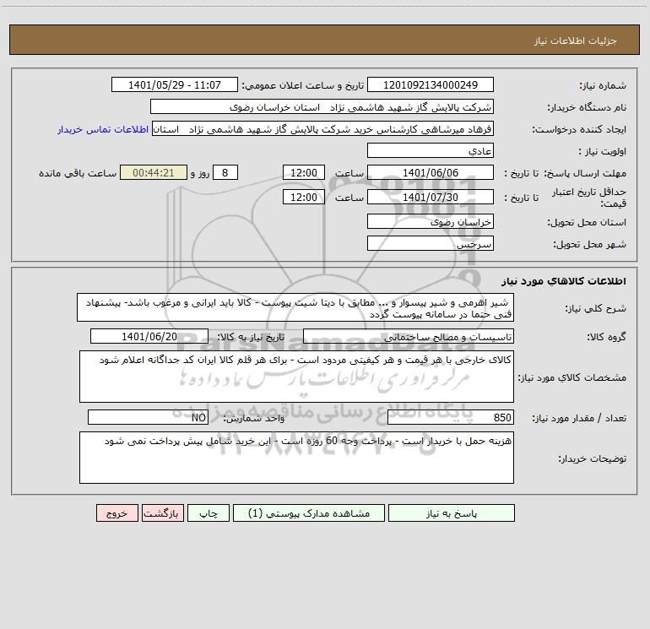
Task: Click the priority field عادي
Action: pos(431,151)
